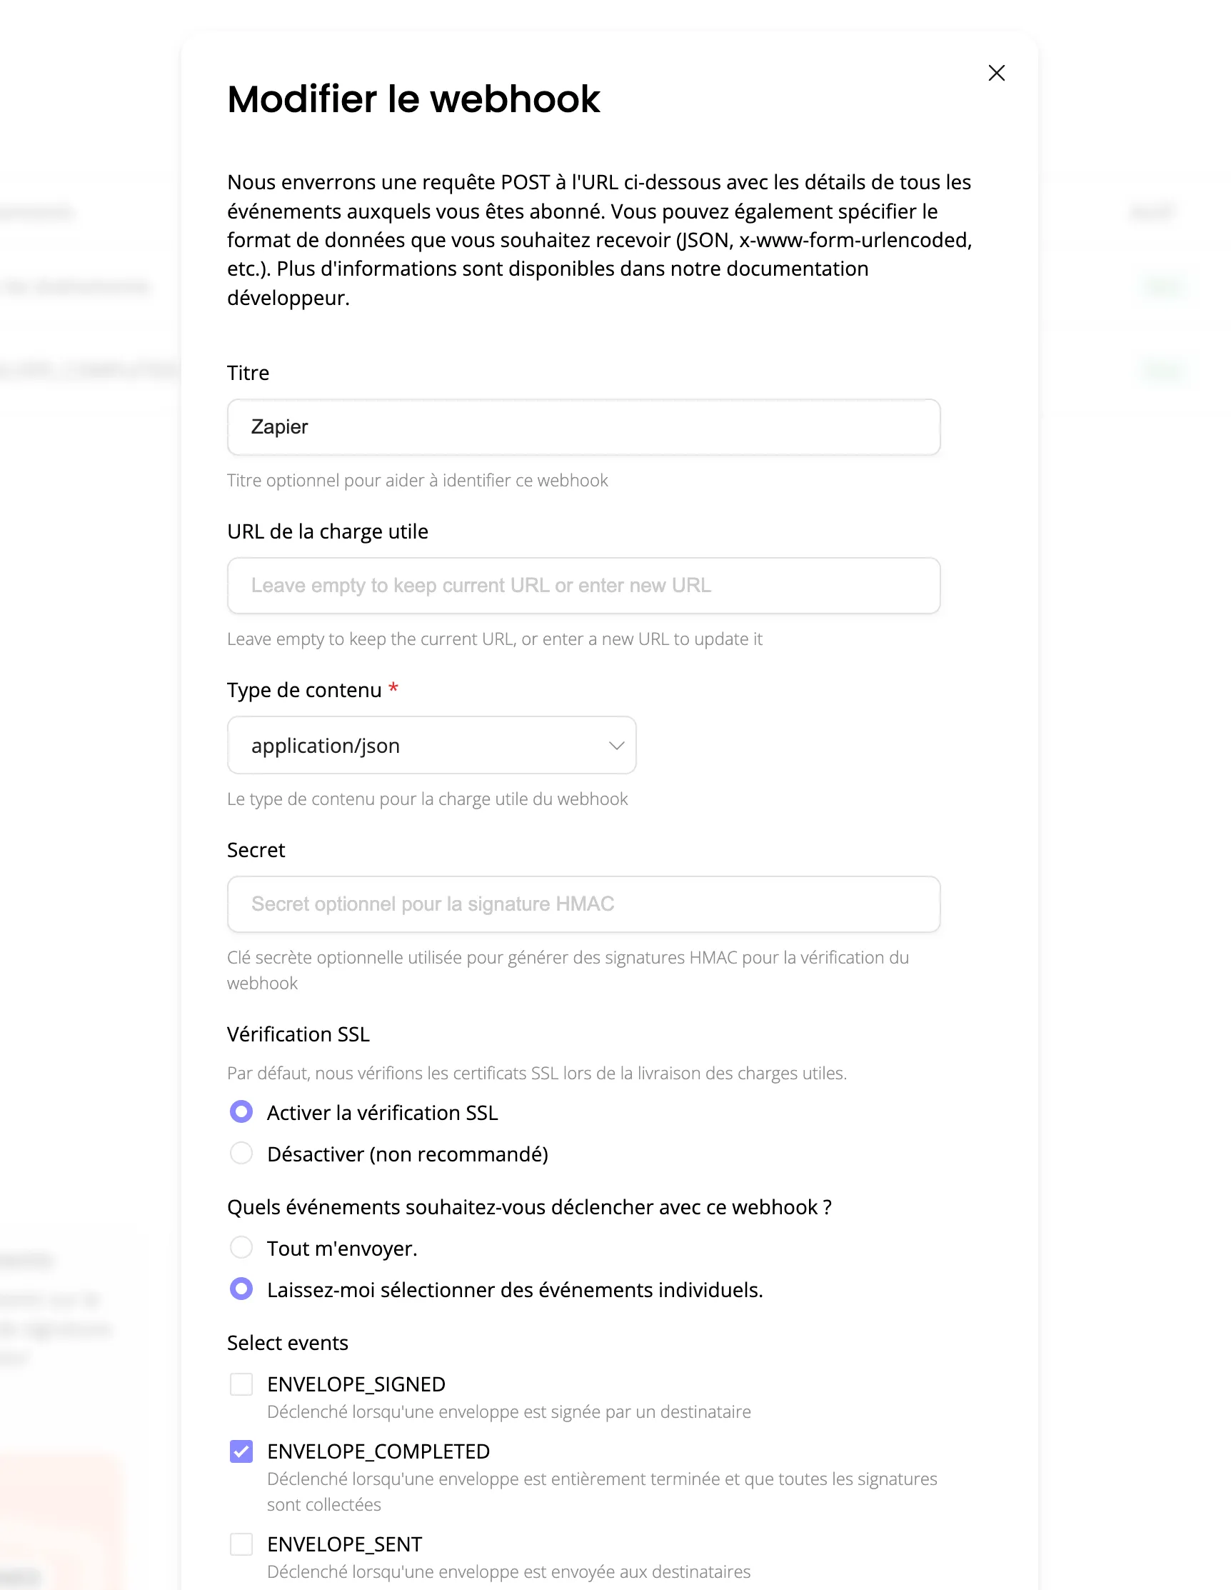
Task: Check the ENVELOPE_SIGNED event
Action: coord(241,1384)
